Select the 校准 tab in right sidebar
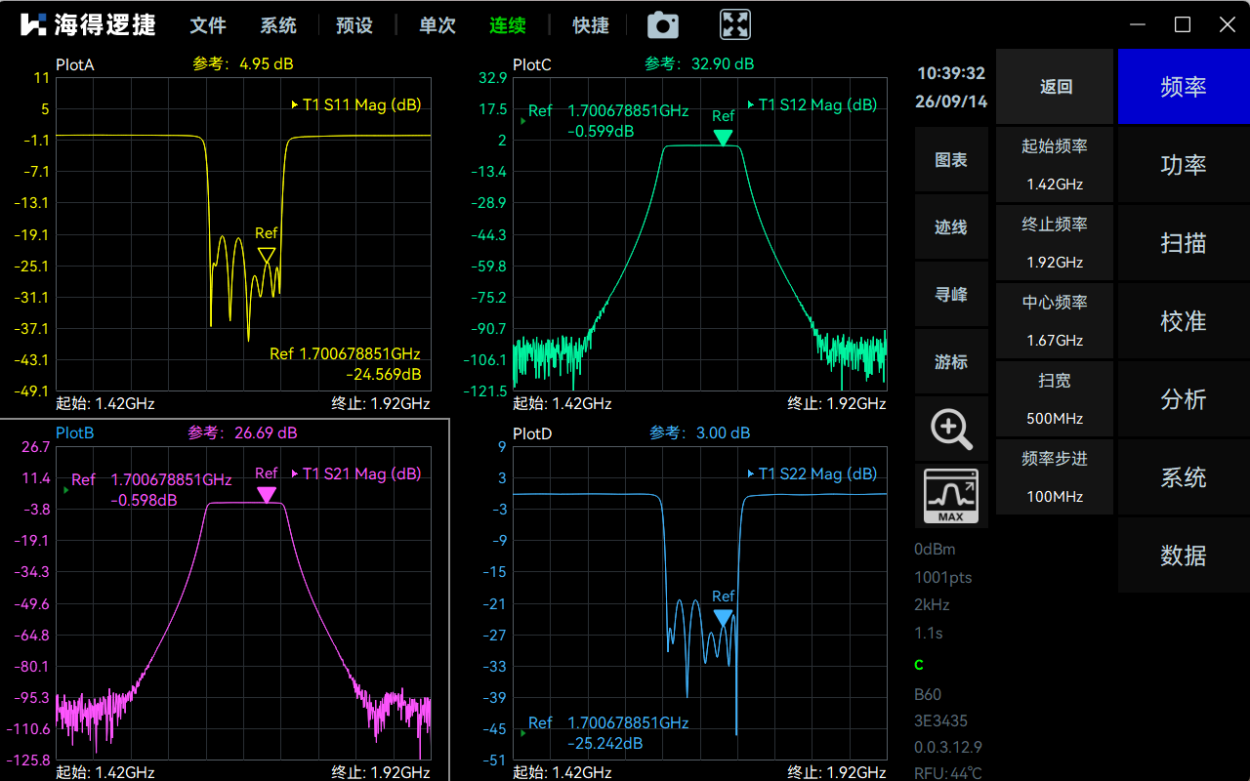The width and height of the screenshot is (1250, 781). (1184, 321)
